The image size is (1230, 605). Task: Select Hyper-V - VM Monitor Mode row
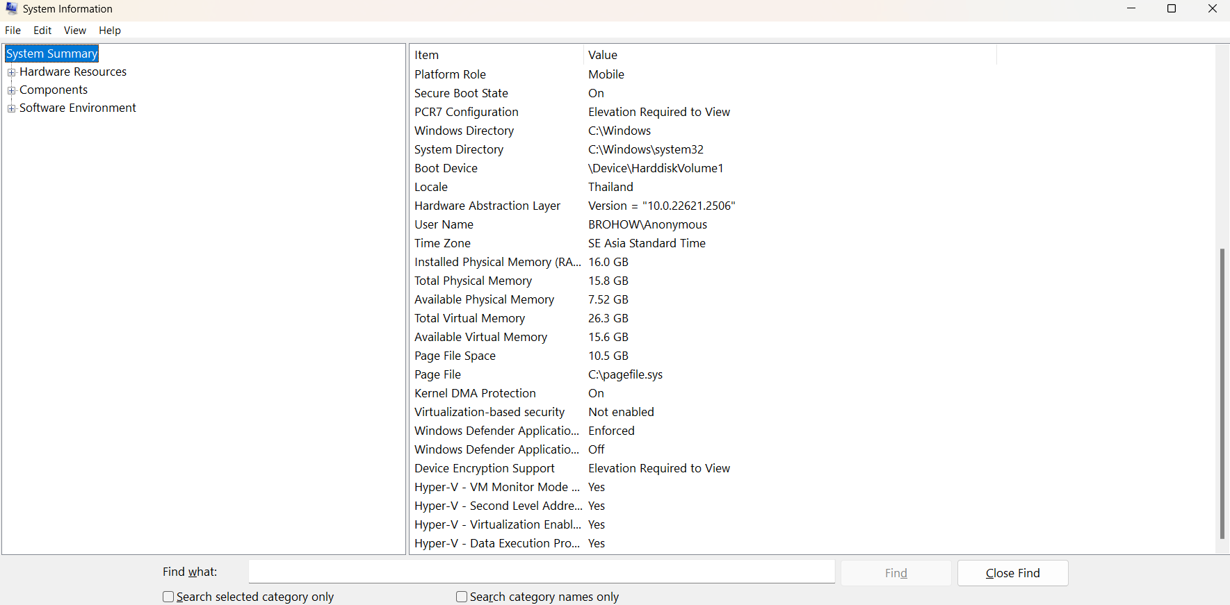tap(703, 487)
